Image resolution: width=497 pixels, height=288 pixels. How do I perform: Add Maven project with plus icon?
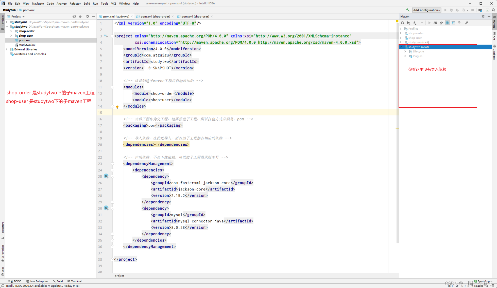422,23
